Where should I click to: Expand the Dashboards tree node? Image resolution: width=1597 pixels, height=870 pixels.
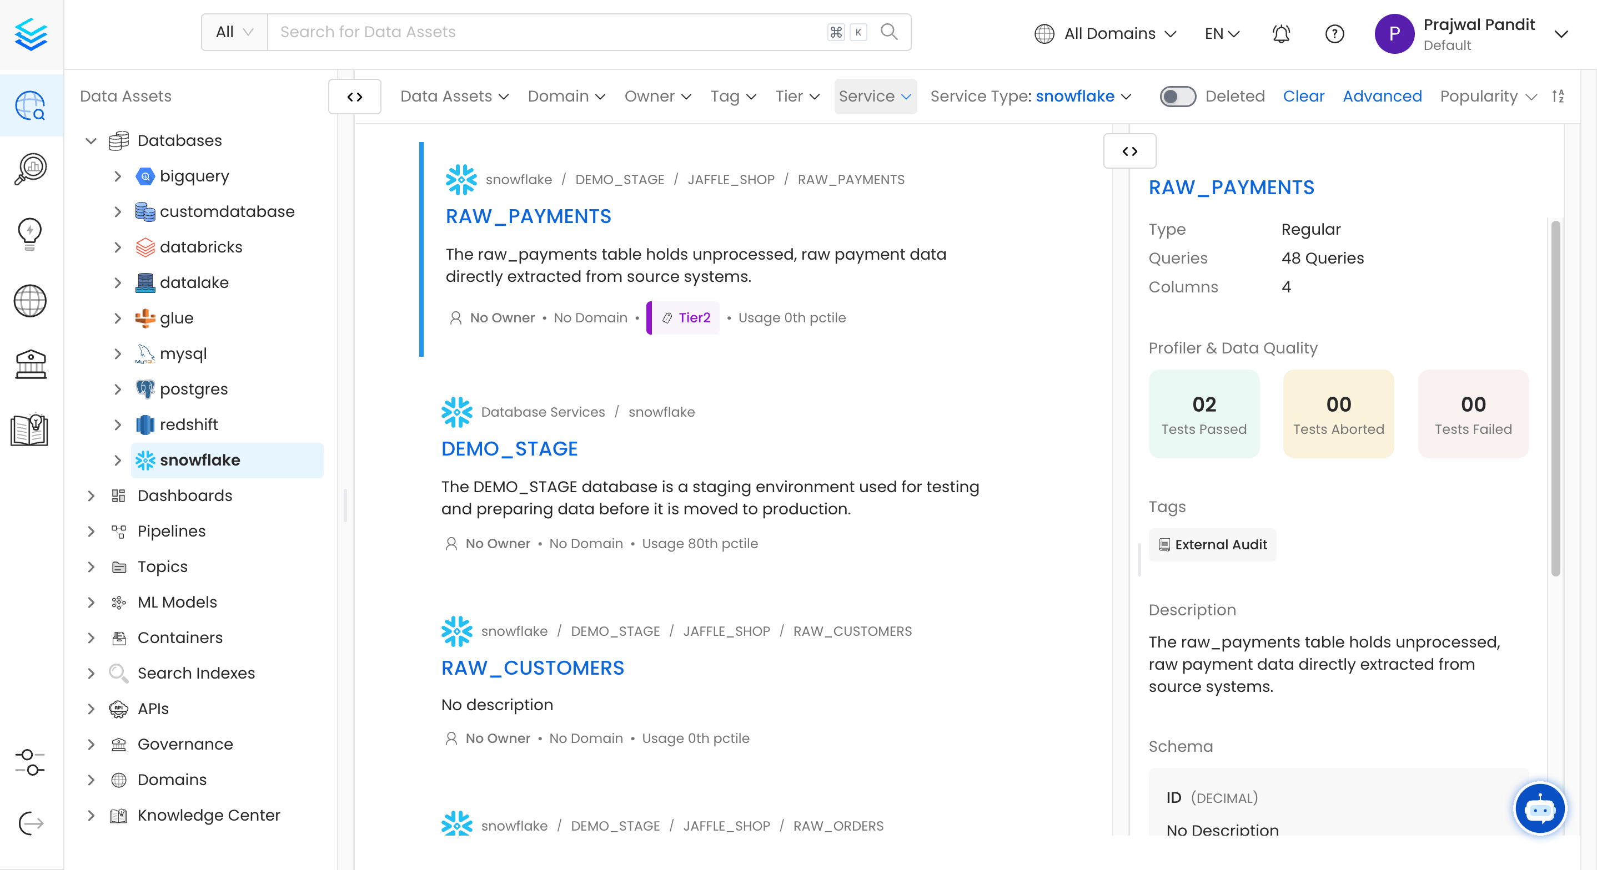pyautogui.click(x=91, y=495)
